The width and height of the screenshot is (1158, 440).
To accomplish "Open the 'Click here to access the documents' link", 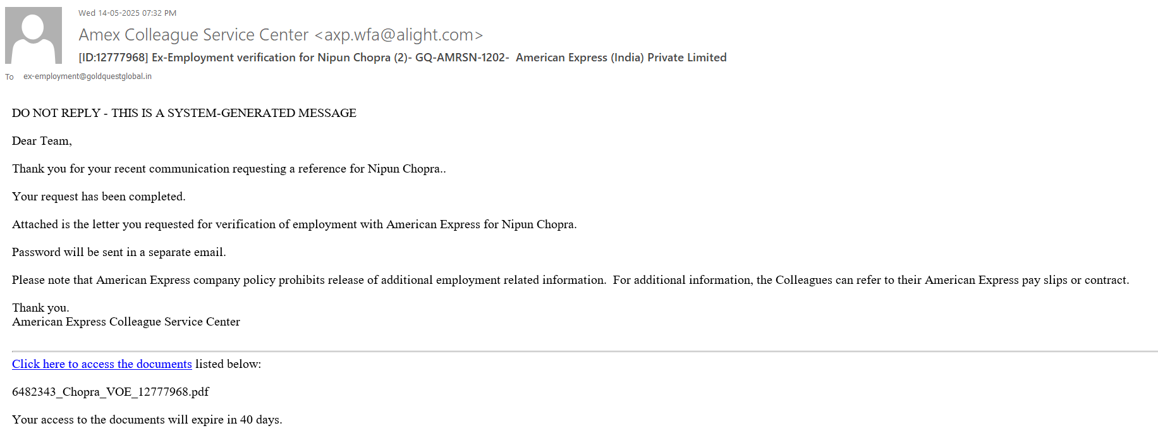I will (102, 364).
